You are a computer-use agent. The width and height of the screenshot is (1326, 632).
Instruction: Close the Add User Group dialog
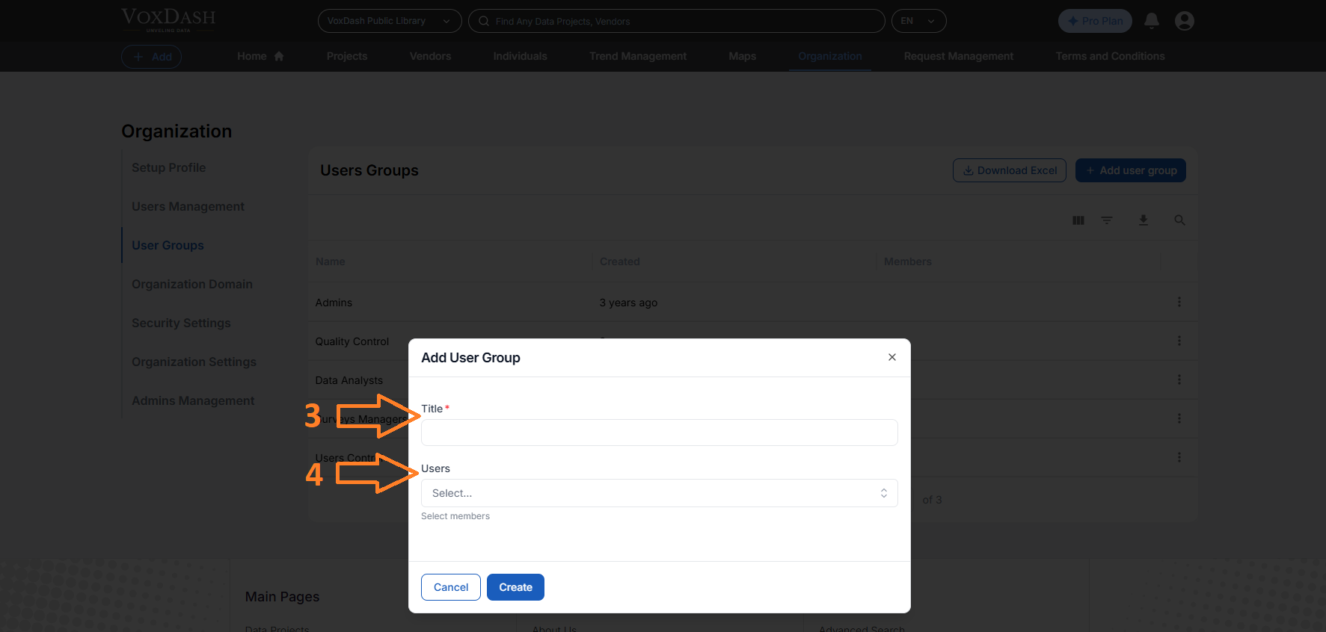(891, 357)
